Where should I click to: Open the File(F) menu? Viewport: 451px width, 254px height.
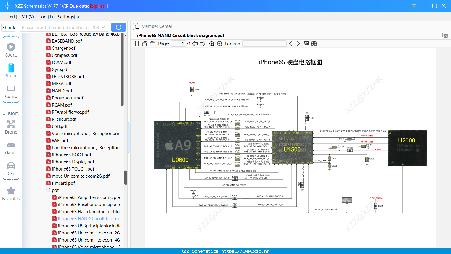(x=11, y=17)
